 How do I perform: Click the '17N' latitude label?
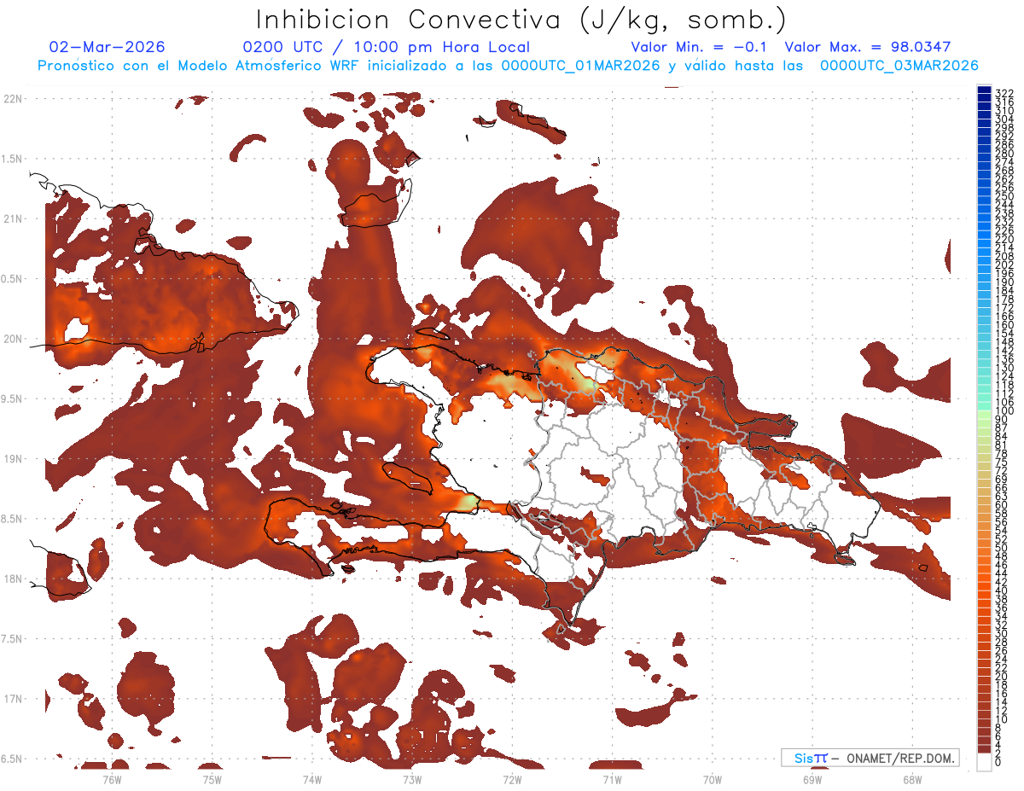point(13,699)
